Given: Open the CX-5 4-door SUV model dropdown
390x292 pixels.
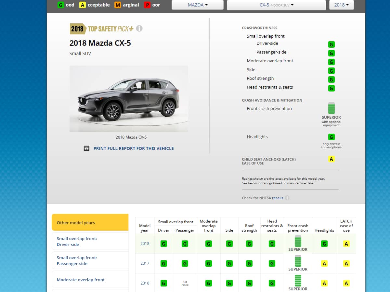Looking at the screenshot, I should coord(276,5).
